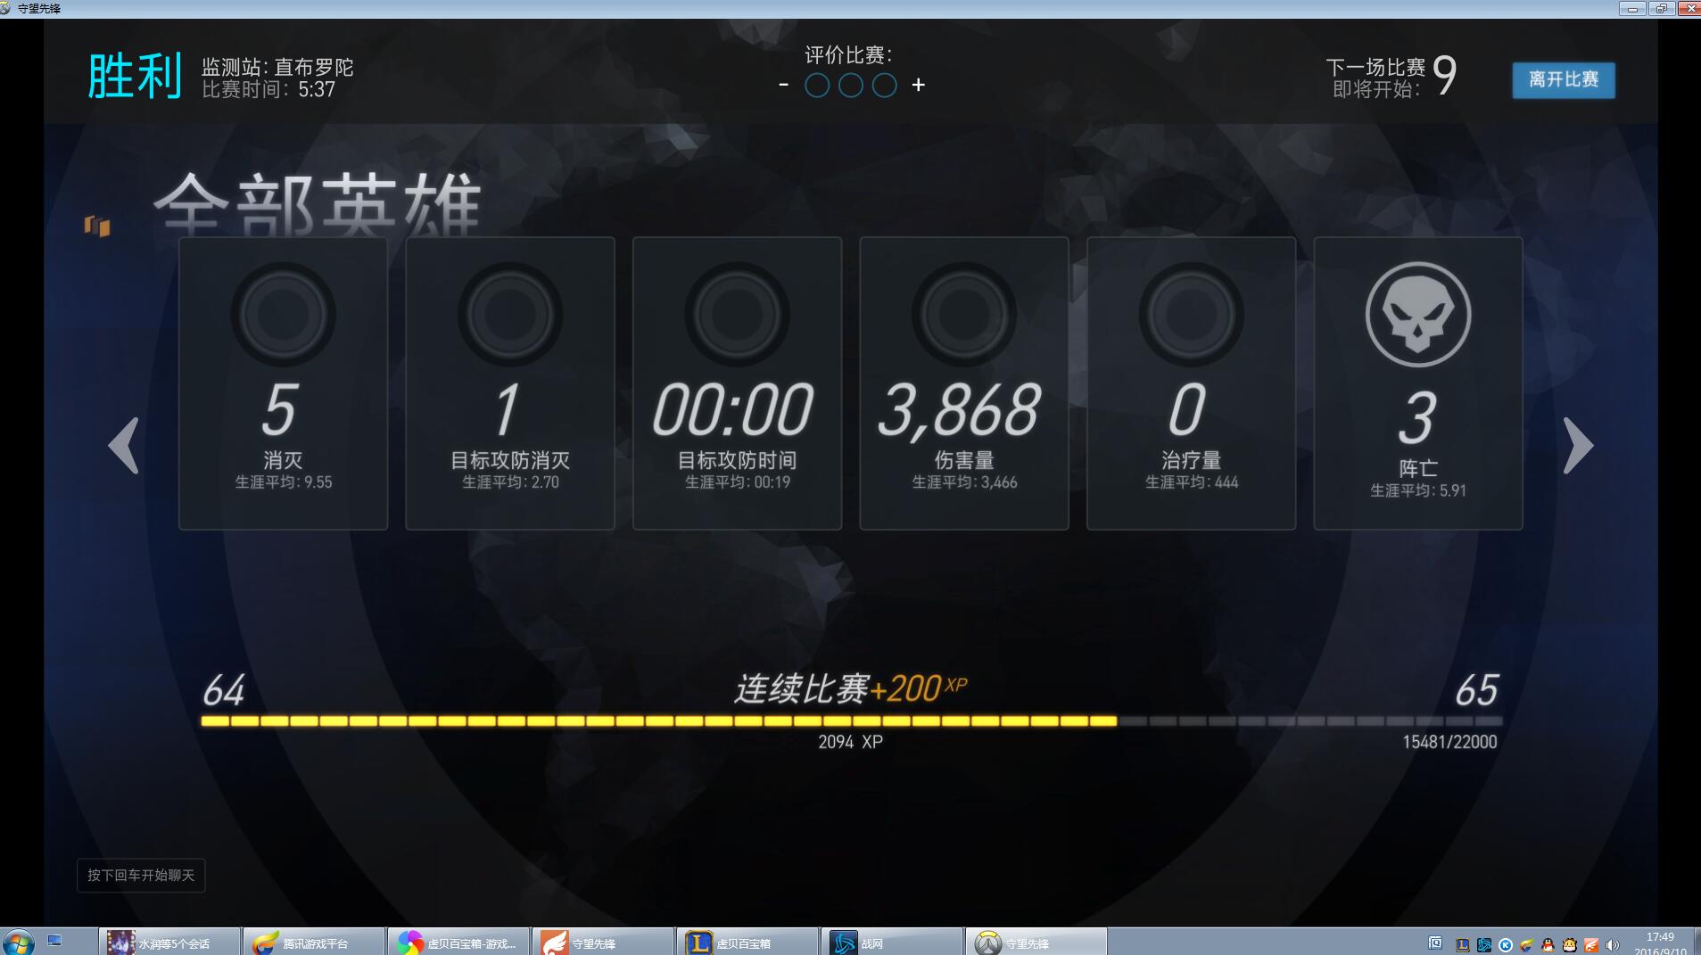The image size is (1701, 955).
Task: Switch to 虚贝百宝箱-游戏 taskbar window with colorful icon
Action: click(458, 943)
